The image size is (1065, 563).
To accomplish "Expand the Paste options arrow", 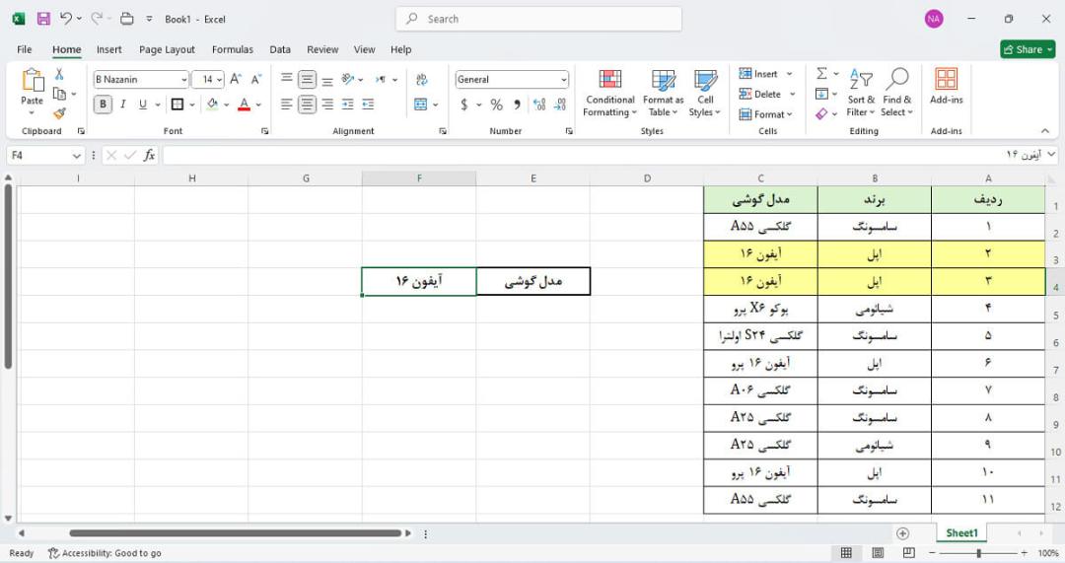I will click(x=32, y=112).
